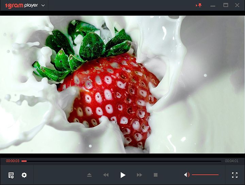The image size is (245, 185).
Task: Click the elapsed time 00:00:03
Action: tap(13, 161)
